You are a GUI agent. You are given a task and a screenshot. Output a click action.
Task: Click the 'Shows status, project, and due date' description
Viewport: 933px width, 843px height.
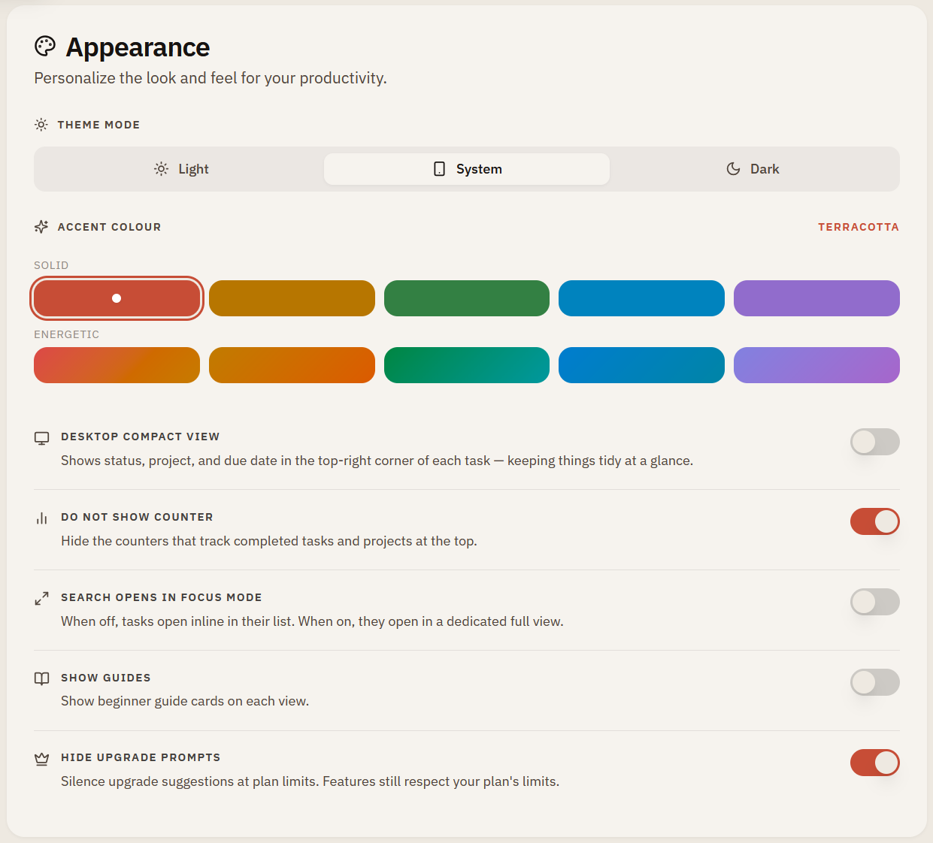point(377,461)
